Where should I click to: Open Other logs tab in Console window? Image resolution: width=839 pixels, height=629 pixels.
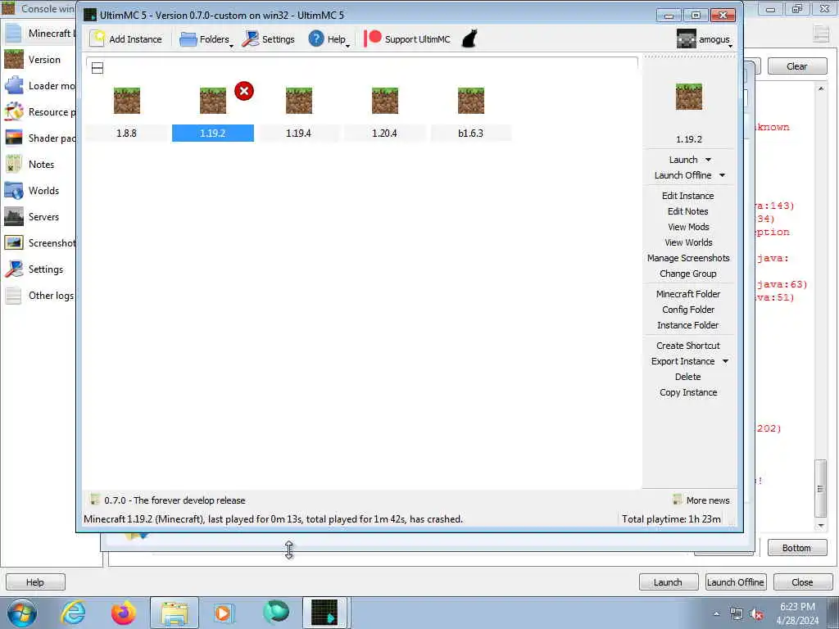pos(39,295)
